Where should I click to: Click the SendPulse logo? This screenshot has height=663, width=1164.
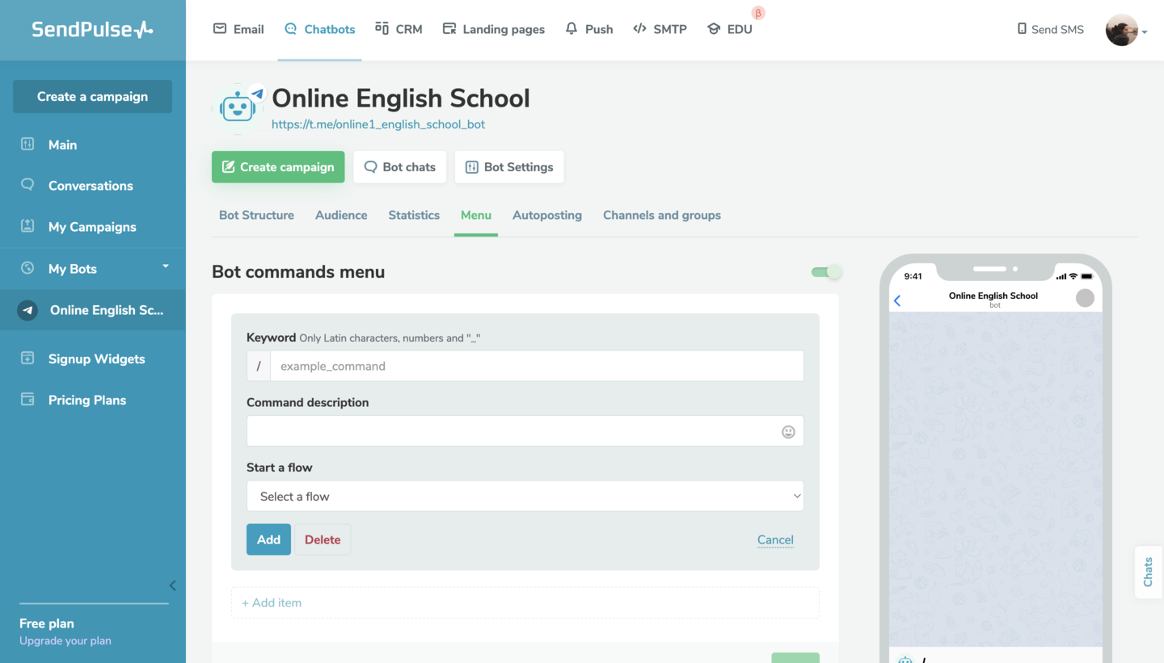92,30
